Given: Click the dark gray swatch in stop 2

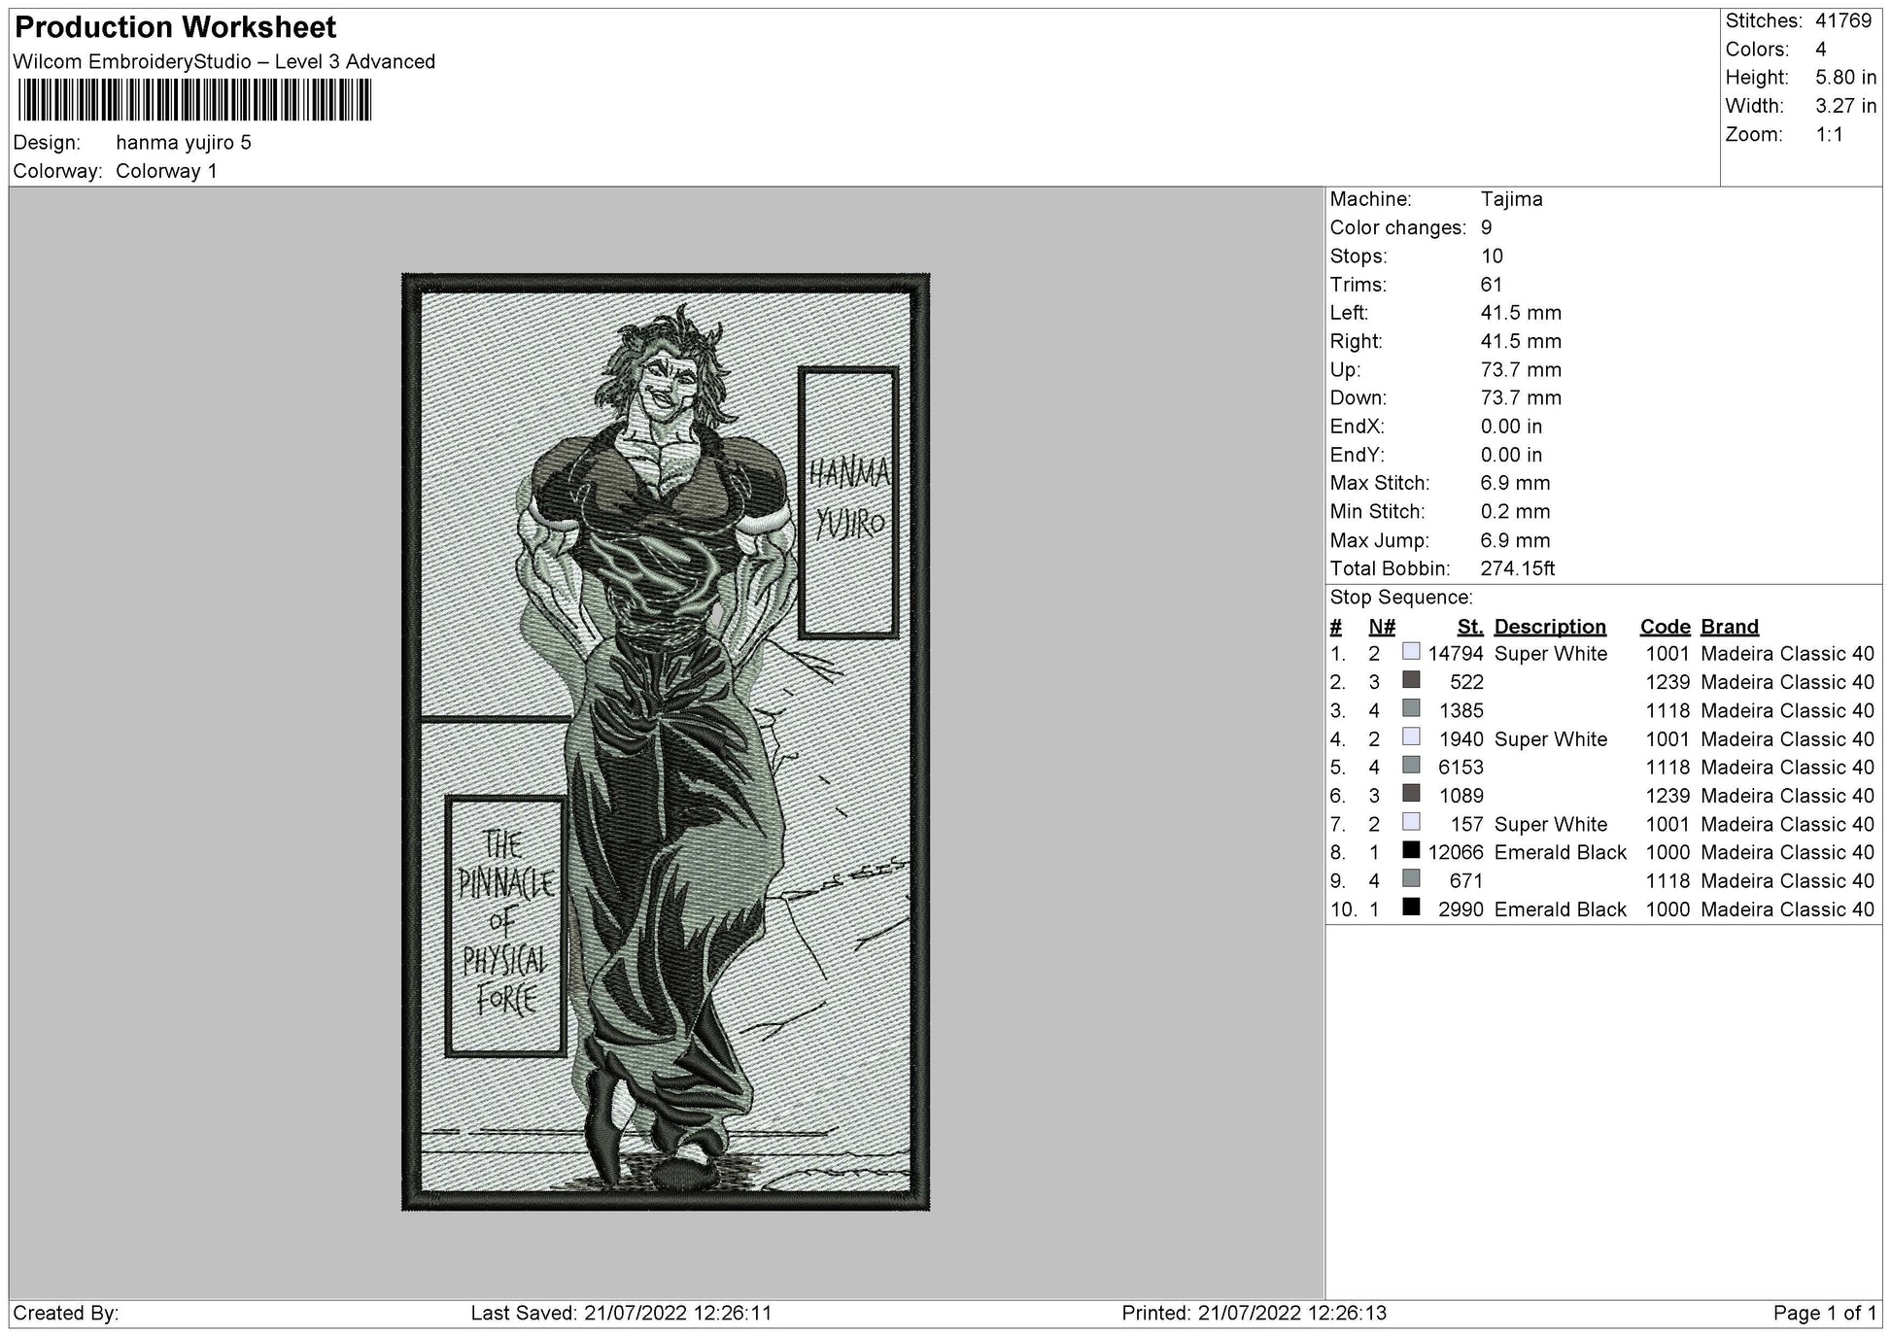Looking at the screenshot, I should [x=1411, y=680].
